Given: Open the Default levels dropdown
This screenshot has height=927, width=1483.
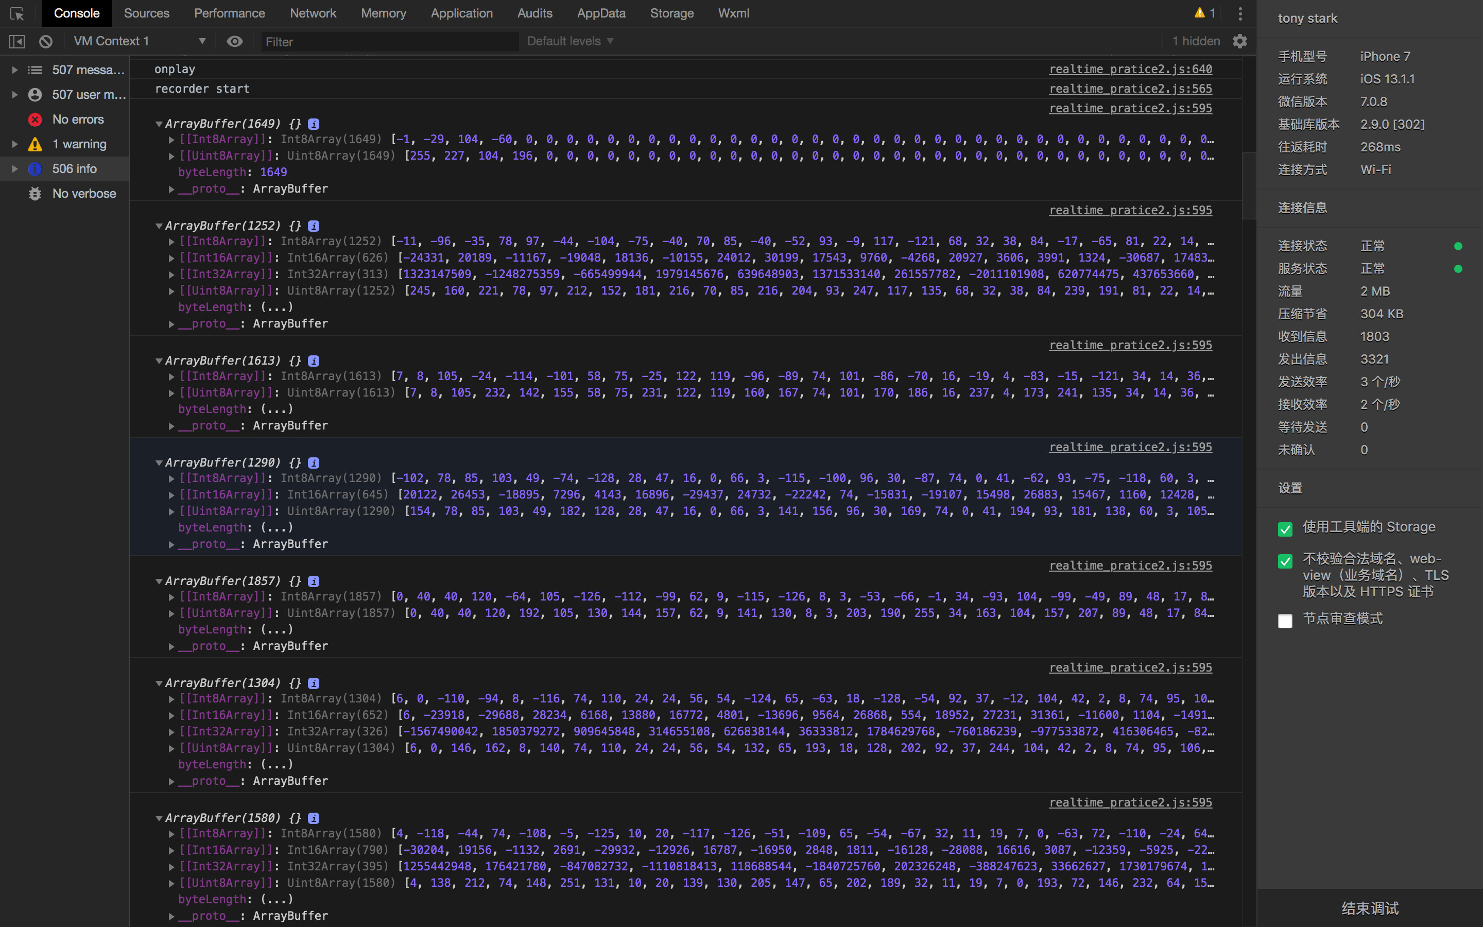Looking at the screenshot, I should pyautogui.click(x=570, y=41).
